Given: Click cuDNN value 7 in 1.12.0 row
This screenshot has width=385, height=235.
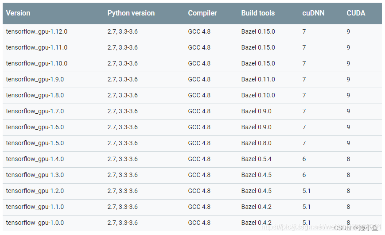Looking at the screenshot, I should point(304,32).
